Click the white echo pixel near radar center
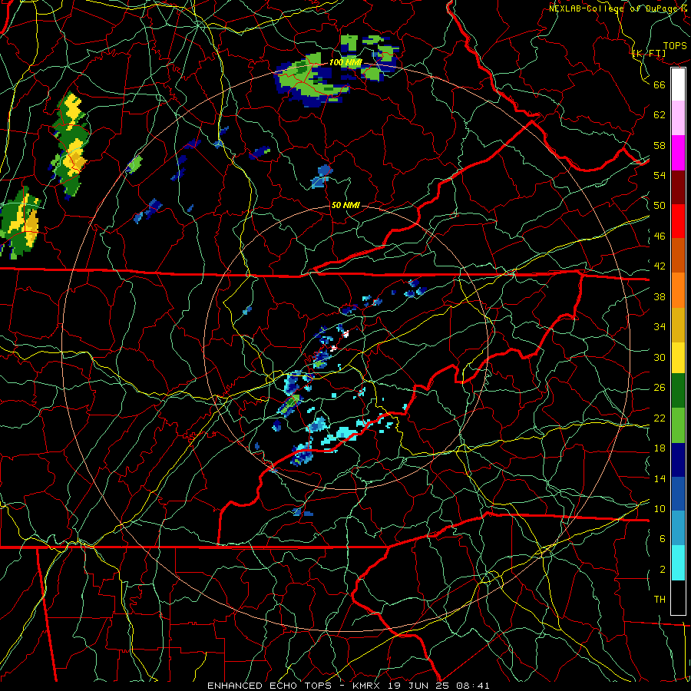The width and height of the screenshot is (691, 691). 345,334
